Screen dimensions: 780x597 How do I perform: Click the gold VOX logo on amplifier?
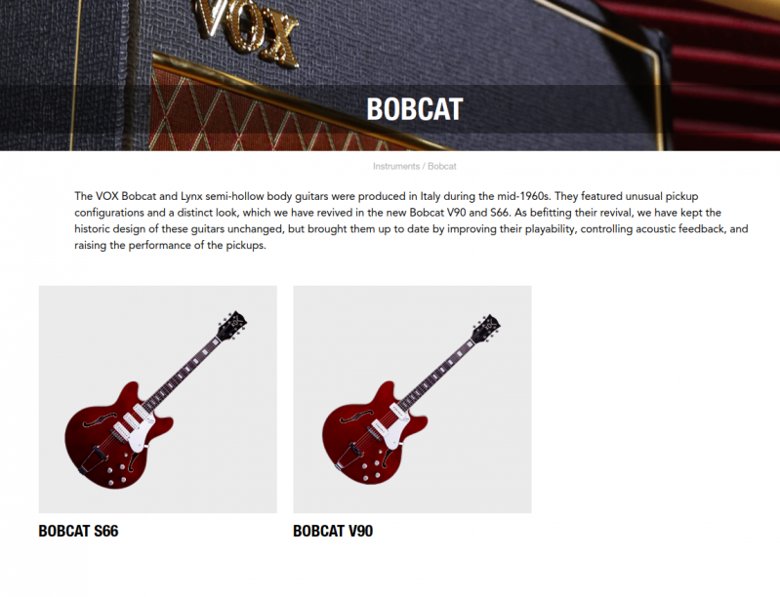pos(246,30)
